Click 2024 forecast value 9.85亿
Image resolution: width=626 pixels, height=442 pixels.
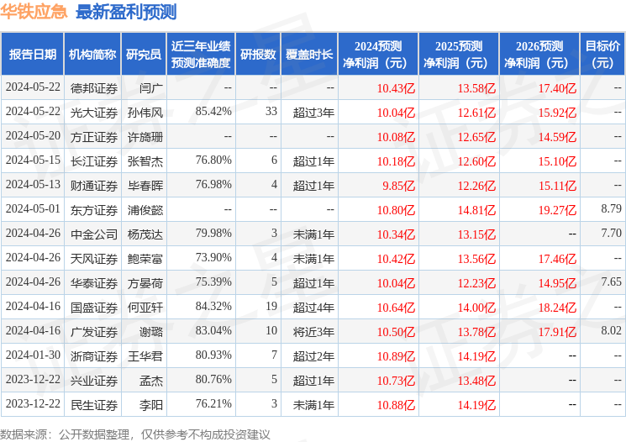click(x=399, y=186)
